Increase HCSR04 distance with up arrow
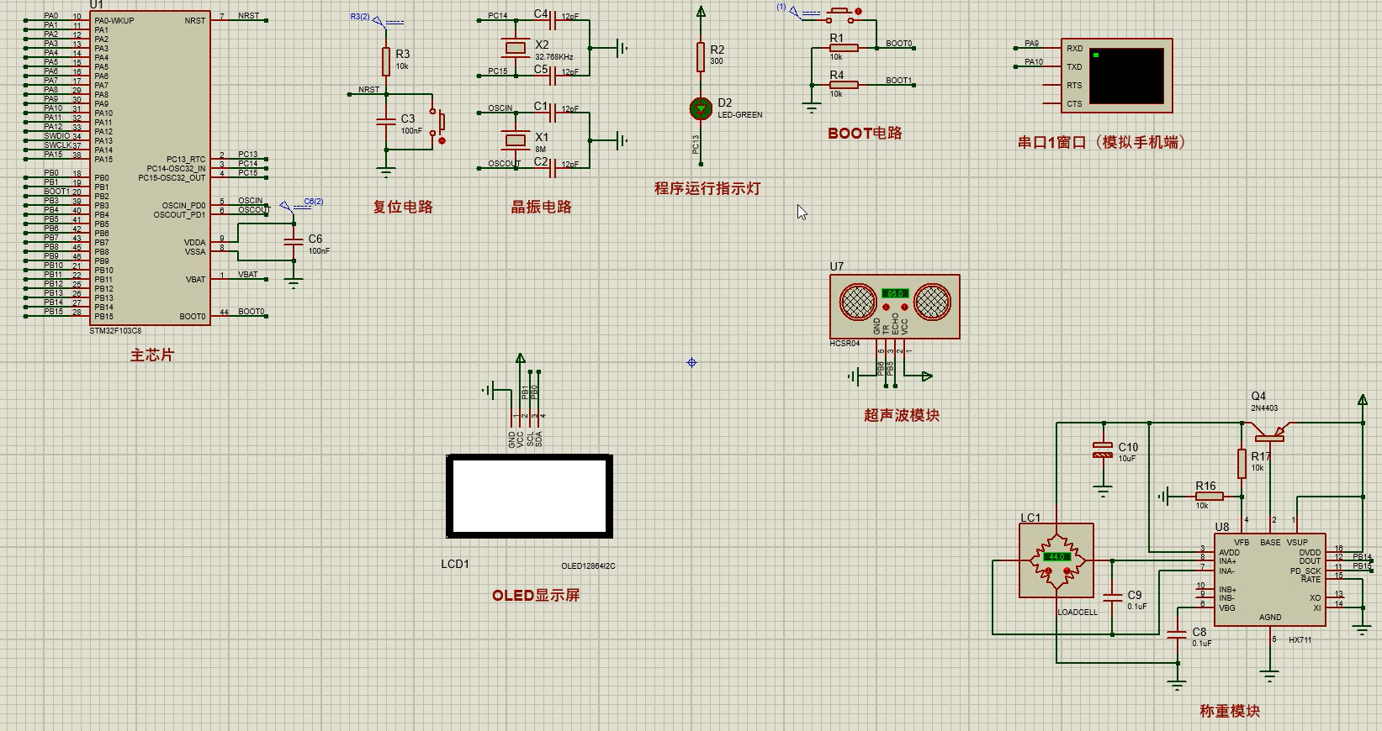Viewport: 1382px width, 731px height. [904, 308]
